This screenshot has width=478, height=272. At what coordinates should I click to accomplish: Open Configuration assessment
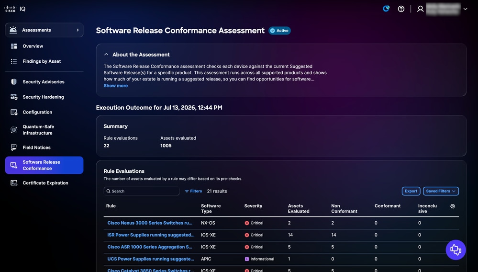[37, 112]
